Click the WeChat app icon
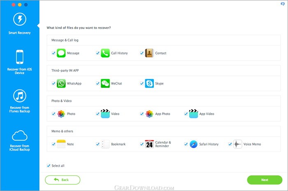 click(105, 83)
